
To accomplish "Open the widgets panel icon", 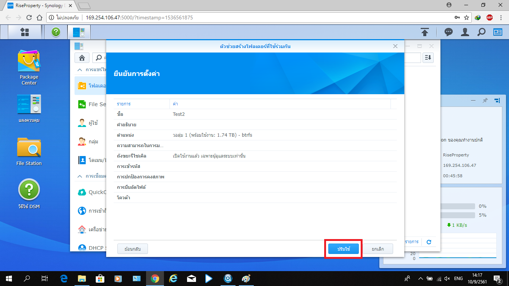I will [498, 32].
